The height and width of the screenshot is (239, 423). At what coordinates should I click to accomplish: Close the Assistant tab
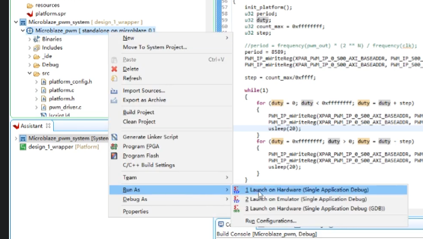pyautogui.click(x=48, y=126)
